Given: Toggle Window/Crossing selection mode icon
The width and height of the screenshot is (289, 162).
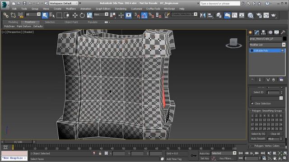Looking at the screenshot, I should [66, 15].
